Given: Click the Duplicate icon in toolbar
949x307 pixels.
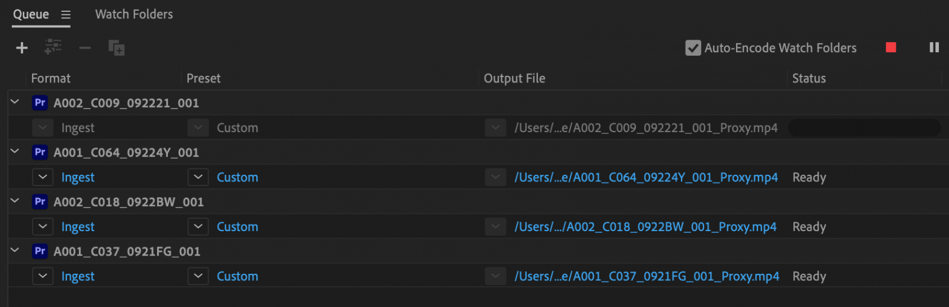Looking at the screenshot, I should click(116, 48).
